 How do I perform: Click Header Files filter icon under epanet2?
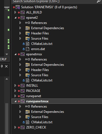click(28, 33)
